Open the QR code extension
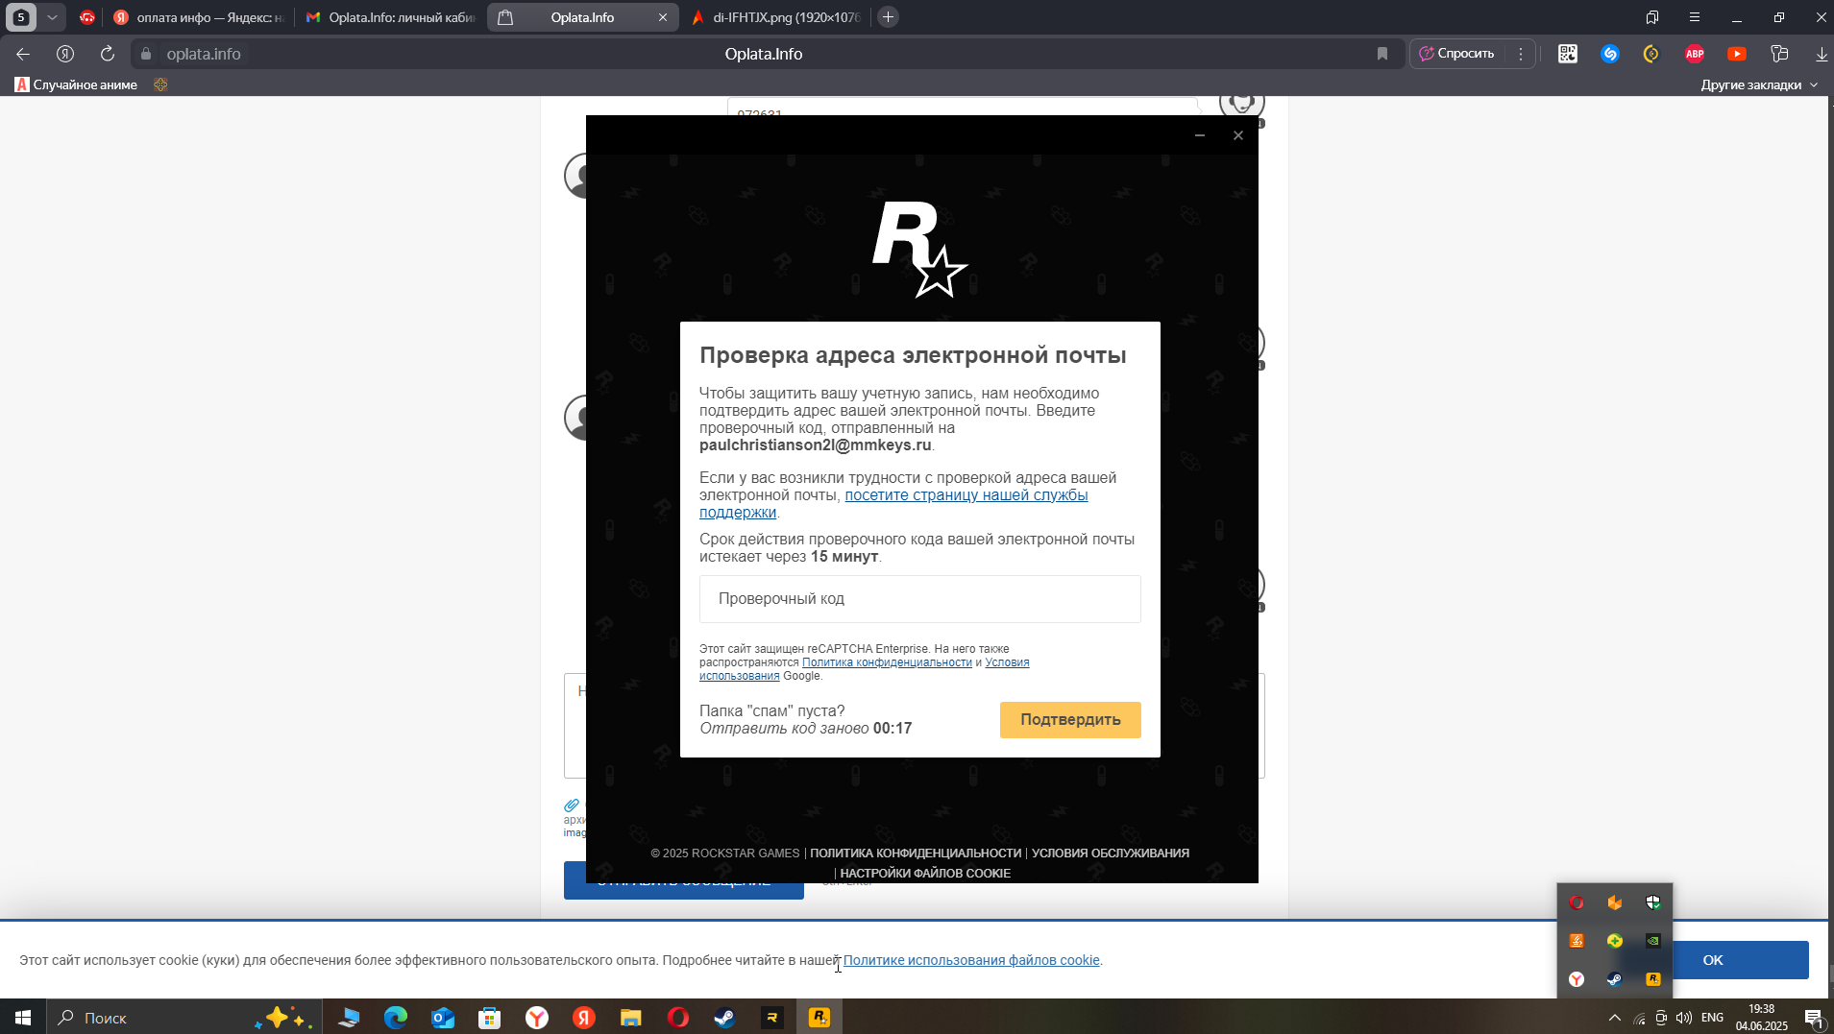 click(1568, 54)
